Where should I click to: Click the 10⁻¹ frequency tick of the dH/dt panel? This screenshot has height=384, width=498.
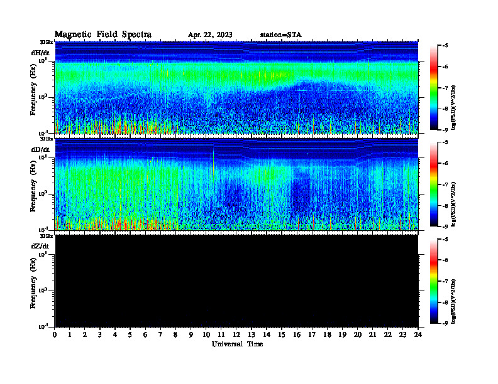coord(43,132)
